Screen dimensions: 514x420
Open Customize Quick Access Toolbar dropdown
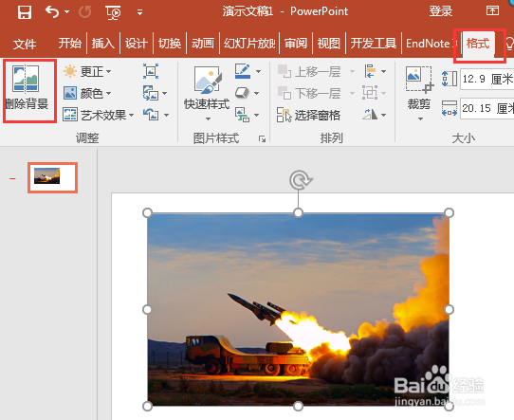[139, 12]
